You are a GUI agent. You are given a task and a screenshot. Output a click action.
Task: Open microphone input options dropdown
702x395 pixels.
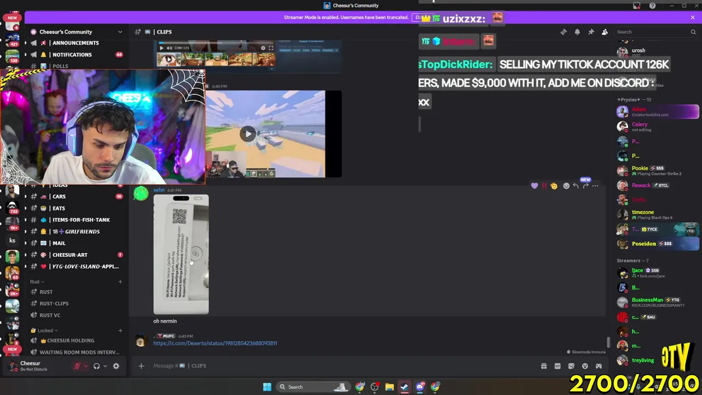click(x=86, y=366)
